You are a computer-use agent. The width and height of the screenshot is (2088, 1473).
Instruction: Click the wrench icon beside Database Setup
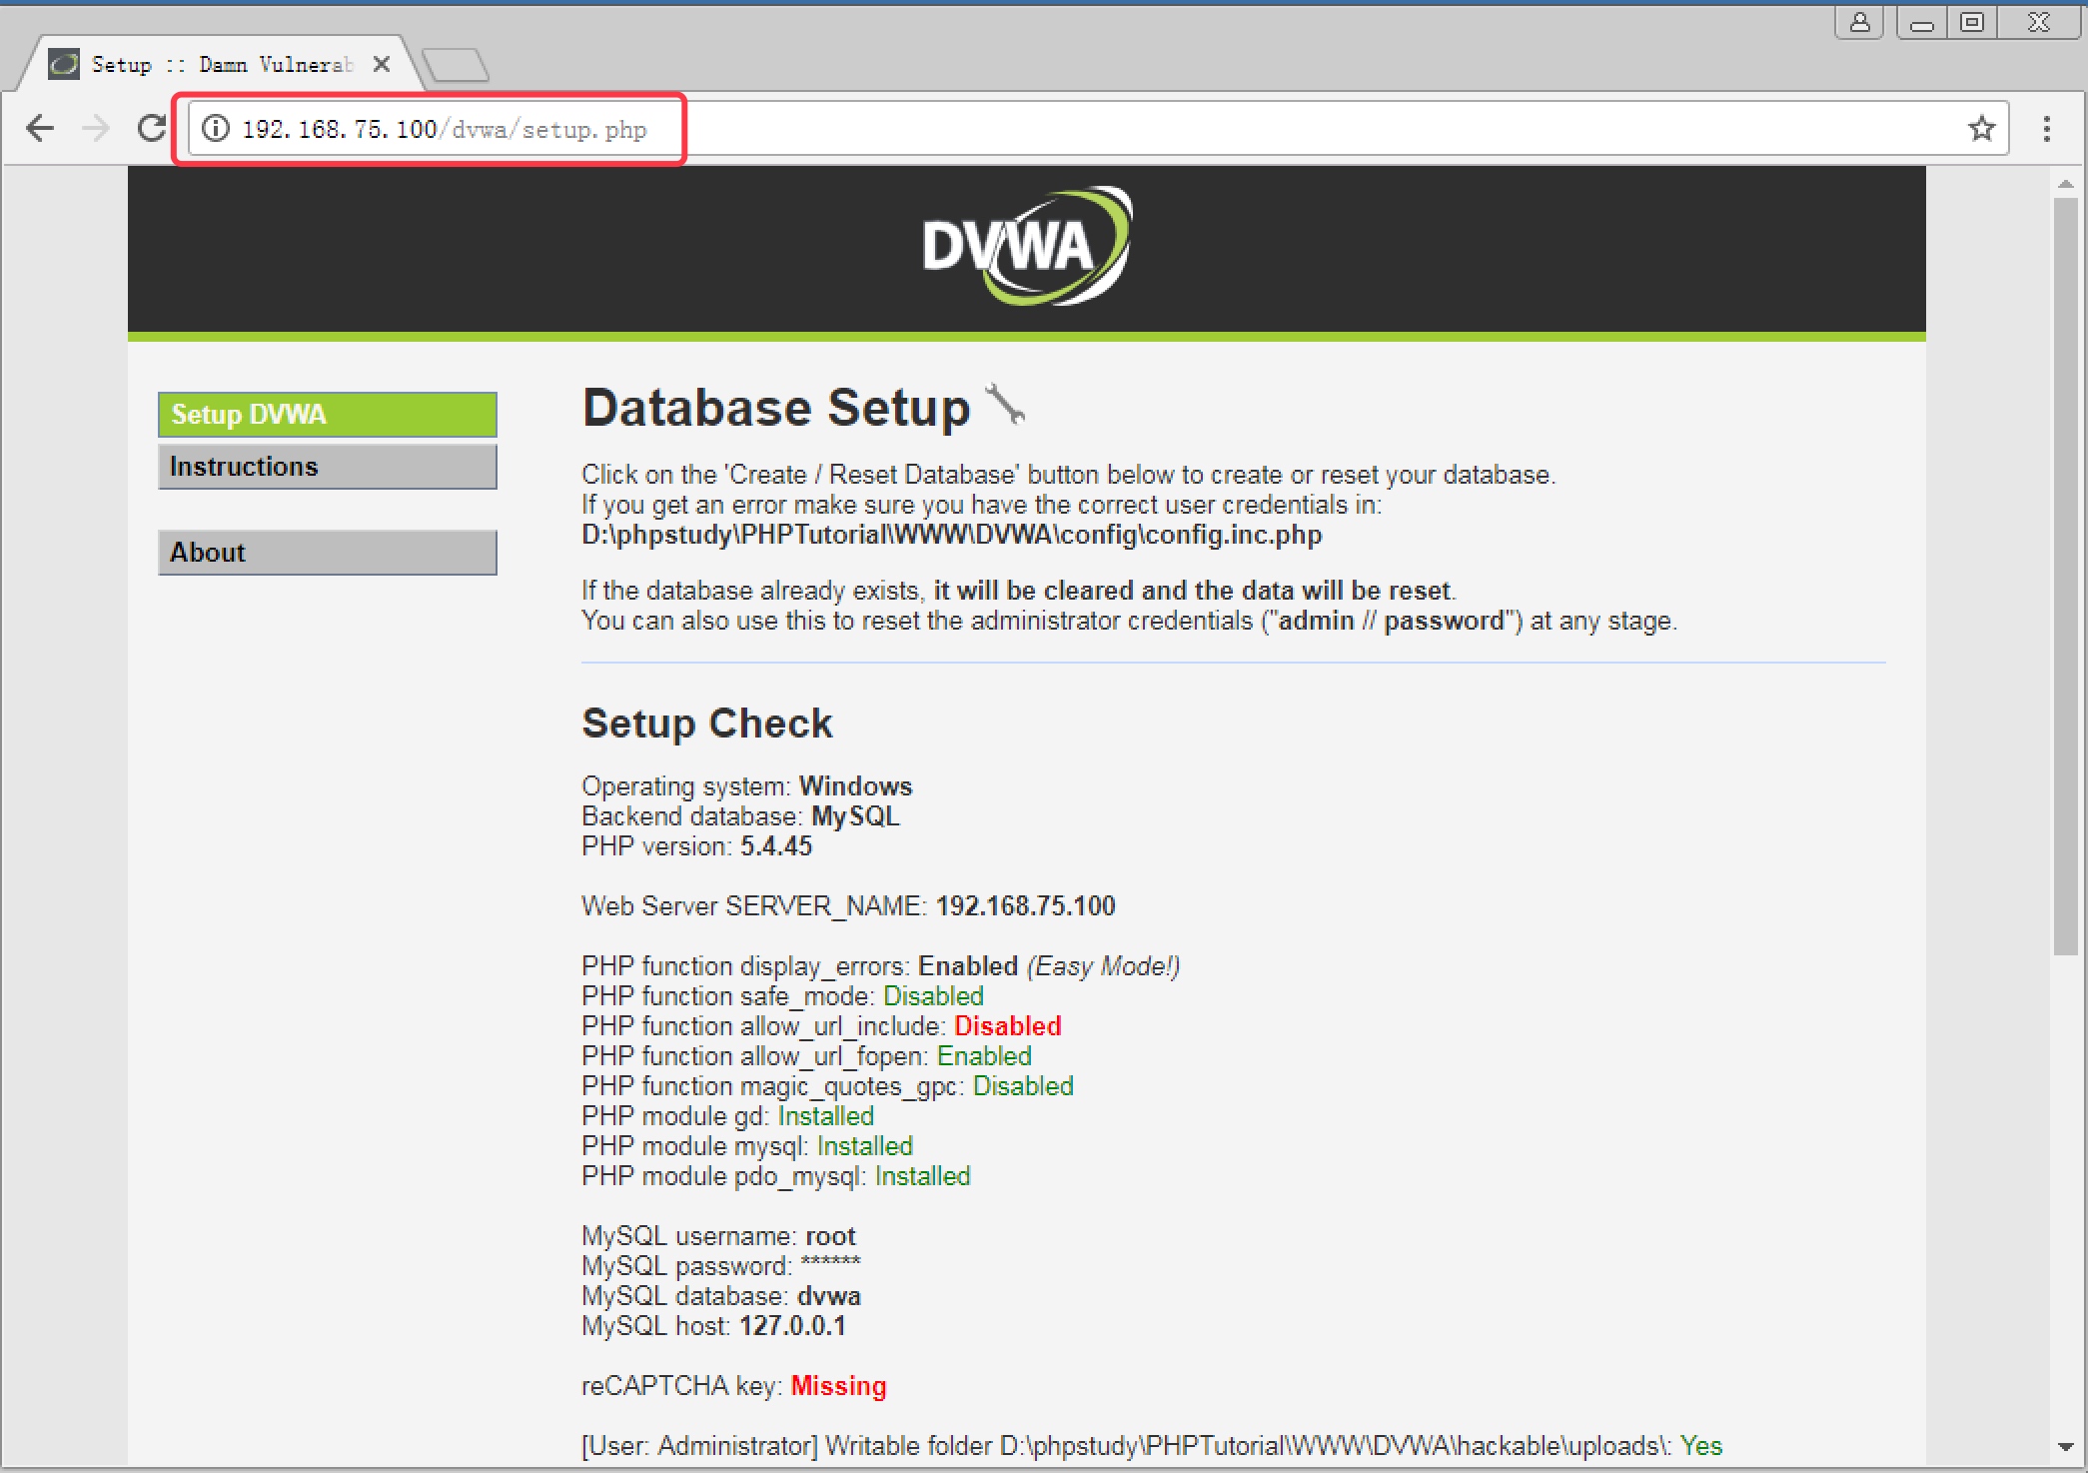pyautogui.click(x=1005, y=404)
